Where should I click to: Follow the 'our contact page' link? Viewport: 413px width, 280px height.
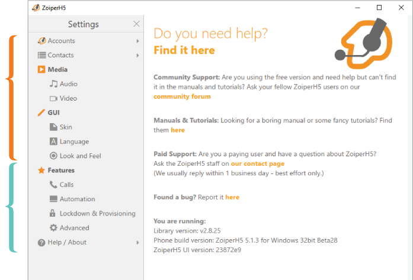click(x=258, y=163)
